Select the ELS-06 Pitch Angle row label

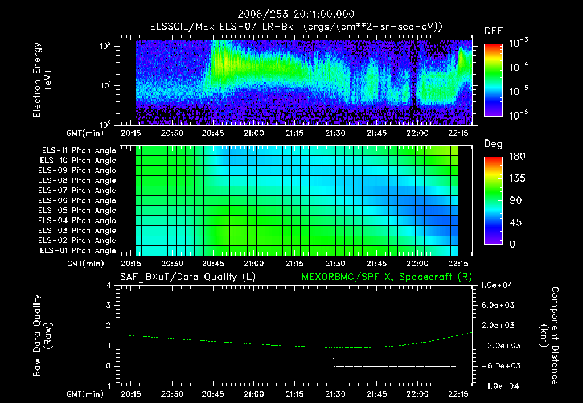pyautogui.click(x=77, y=201)
